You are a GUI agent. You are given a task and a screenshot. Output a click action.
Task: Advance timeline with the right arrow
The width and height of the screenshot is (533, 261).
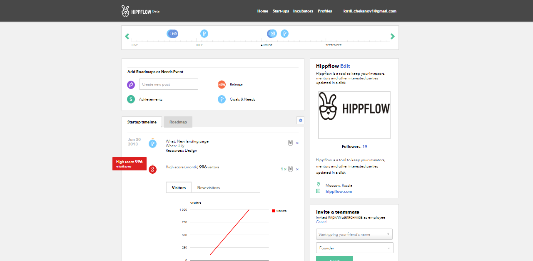point(392,37)
